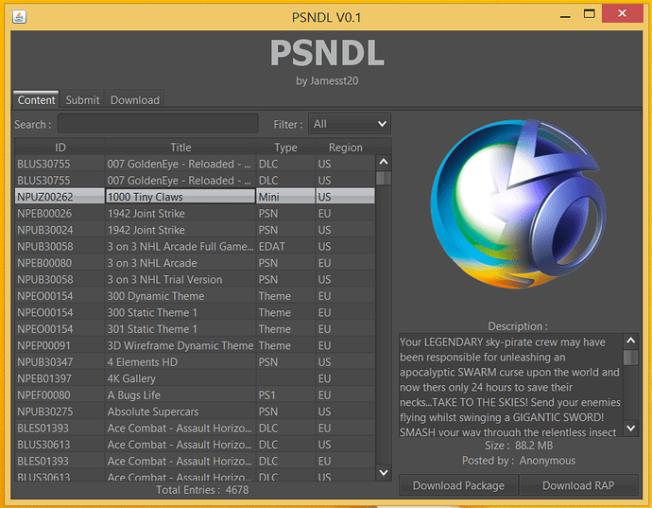
Task: Click the Mini type cell
Action: click(285, 197)
